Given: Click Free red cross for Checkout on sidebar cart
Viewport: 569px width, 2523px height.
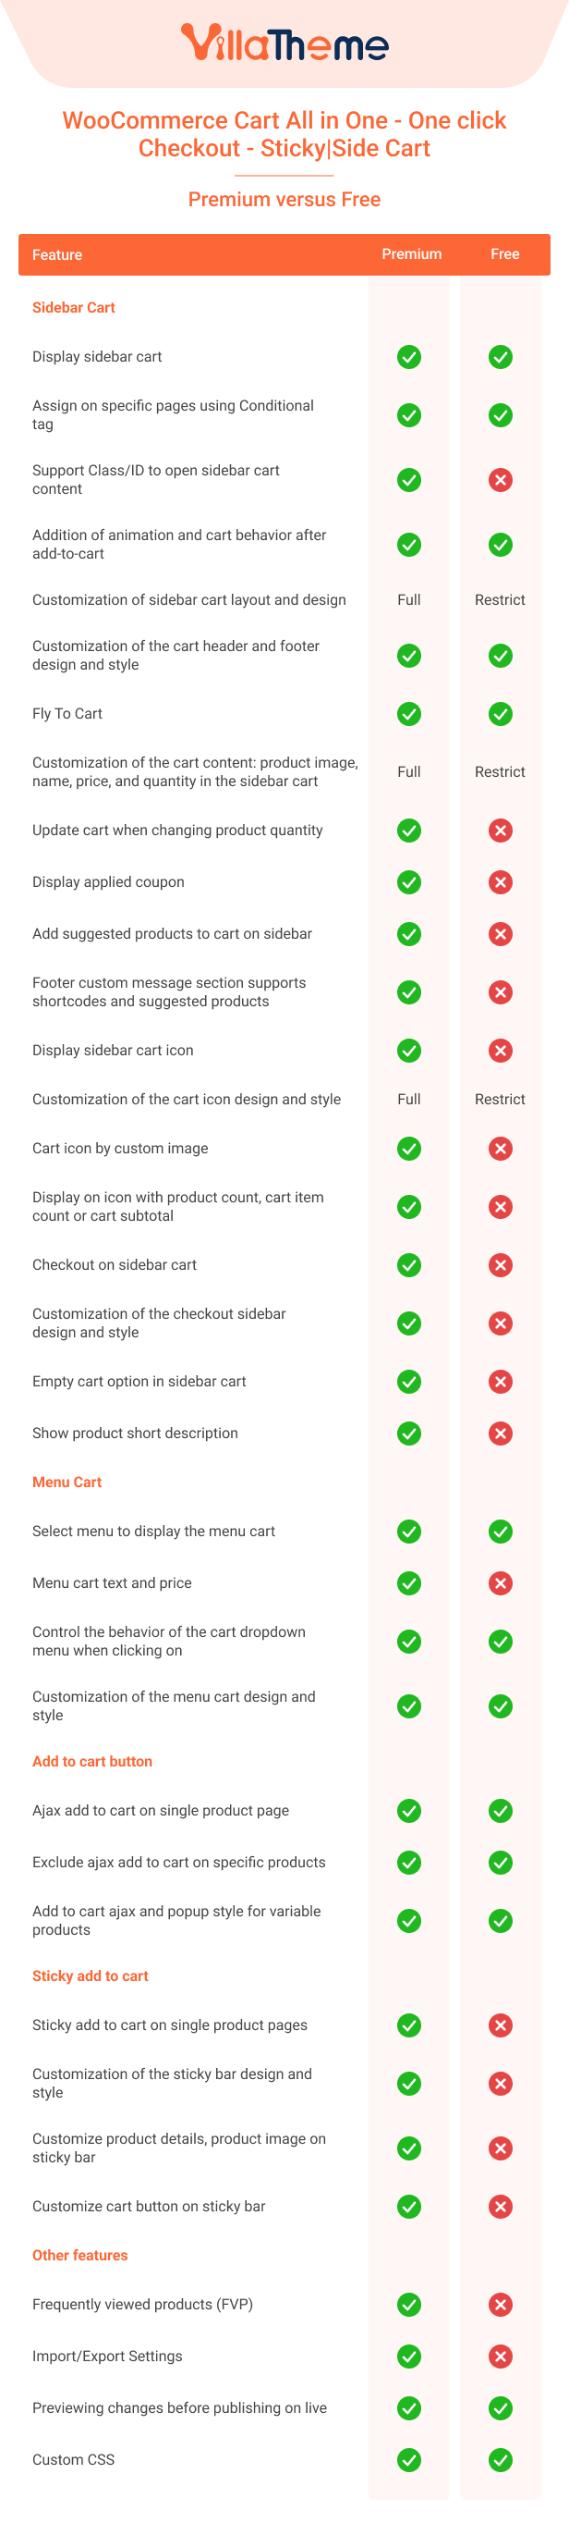Looking at the screenshot, I should 500,1265.
